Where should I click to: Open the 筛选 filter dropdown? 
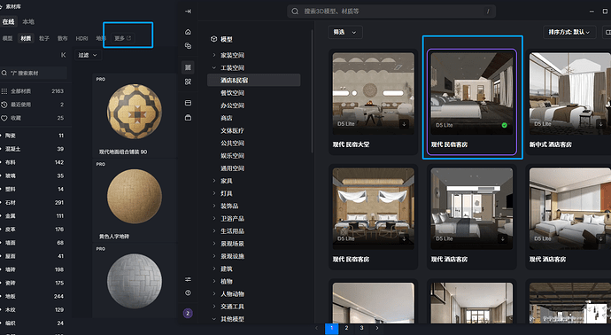pyautogui.click(x=344, y=32)
